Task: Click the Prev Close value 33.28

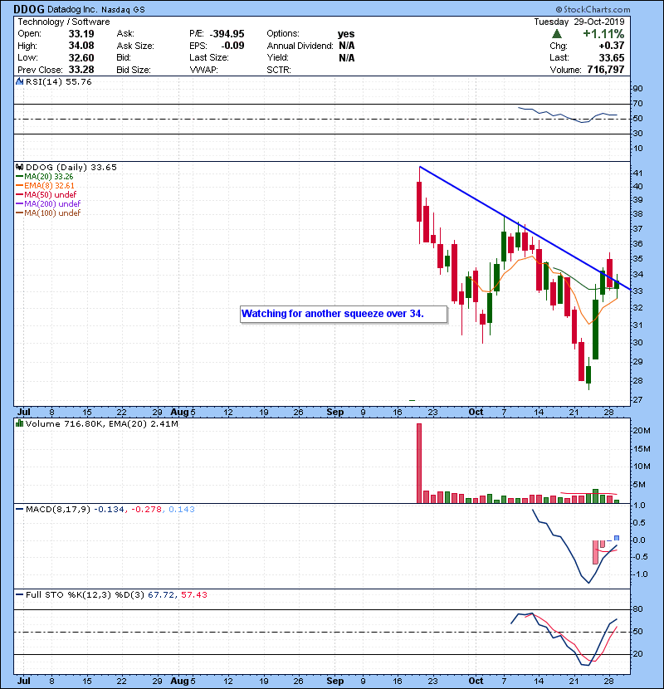Action: (81, 70)
